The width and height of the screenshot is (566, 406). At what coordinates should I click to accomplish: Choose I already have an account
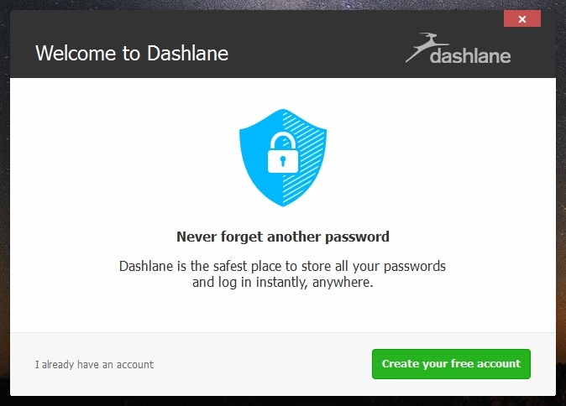coord(95,365)
